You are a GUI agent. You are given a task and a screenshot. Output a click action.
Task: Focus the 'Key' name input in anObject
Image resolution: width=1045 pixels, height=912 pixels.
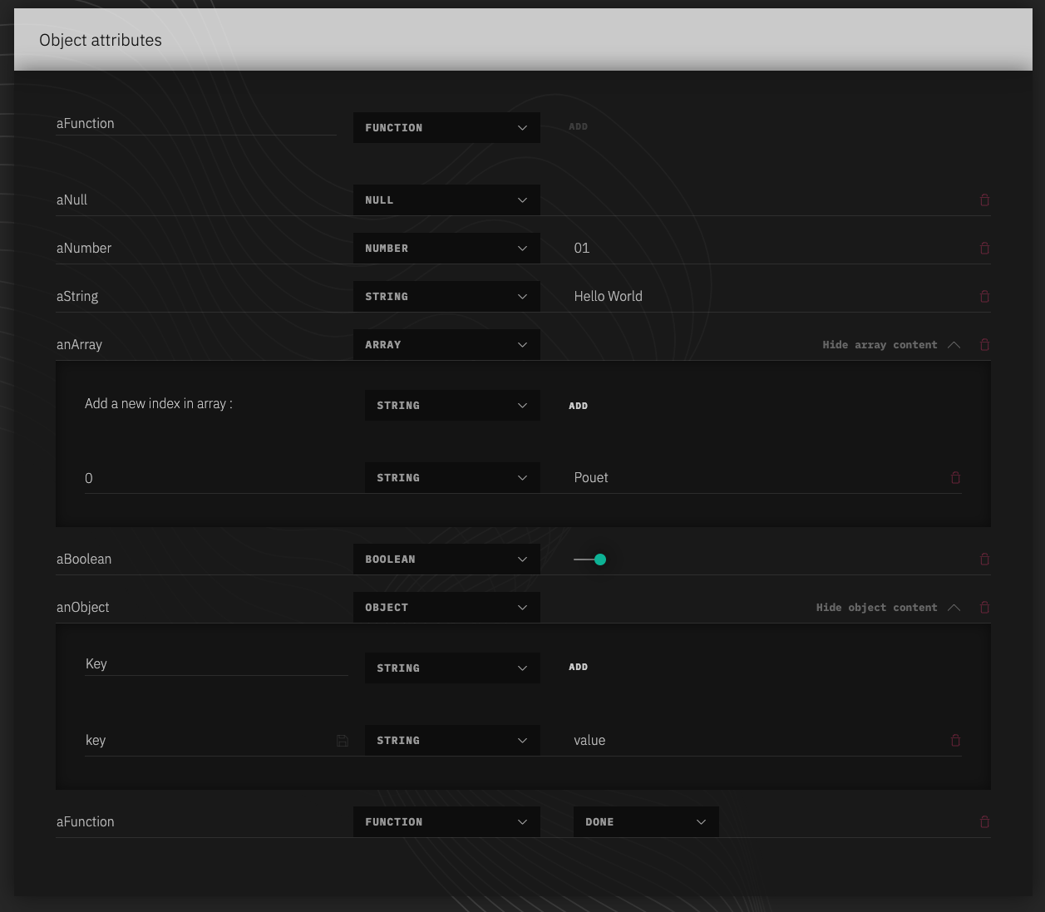216,663
